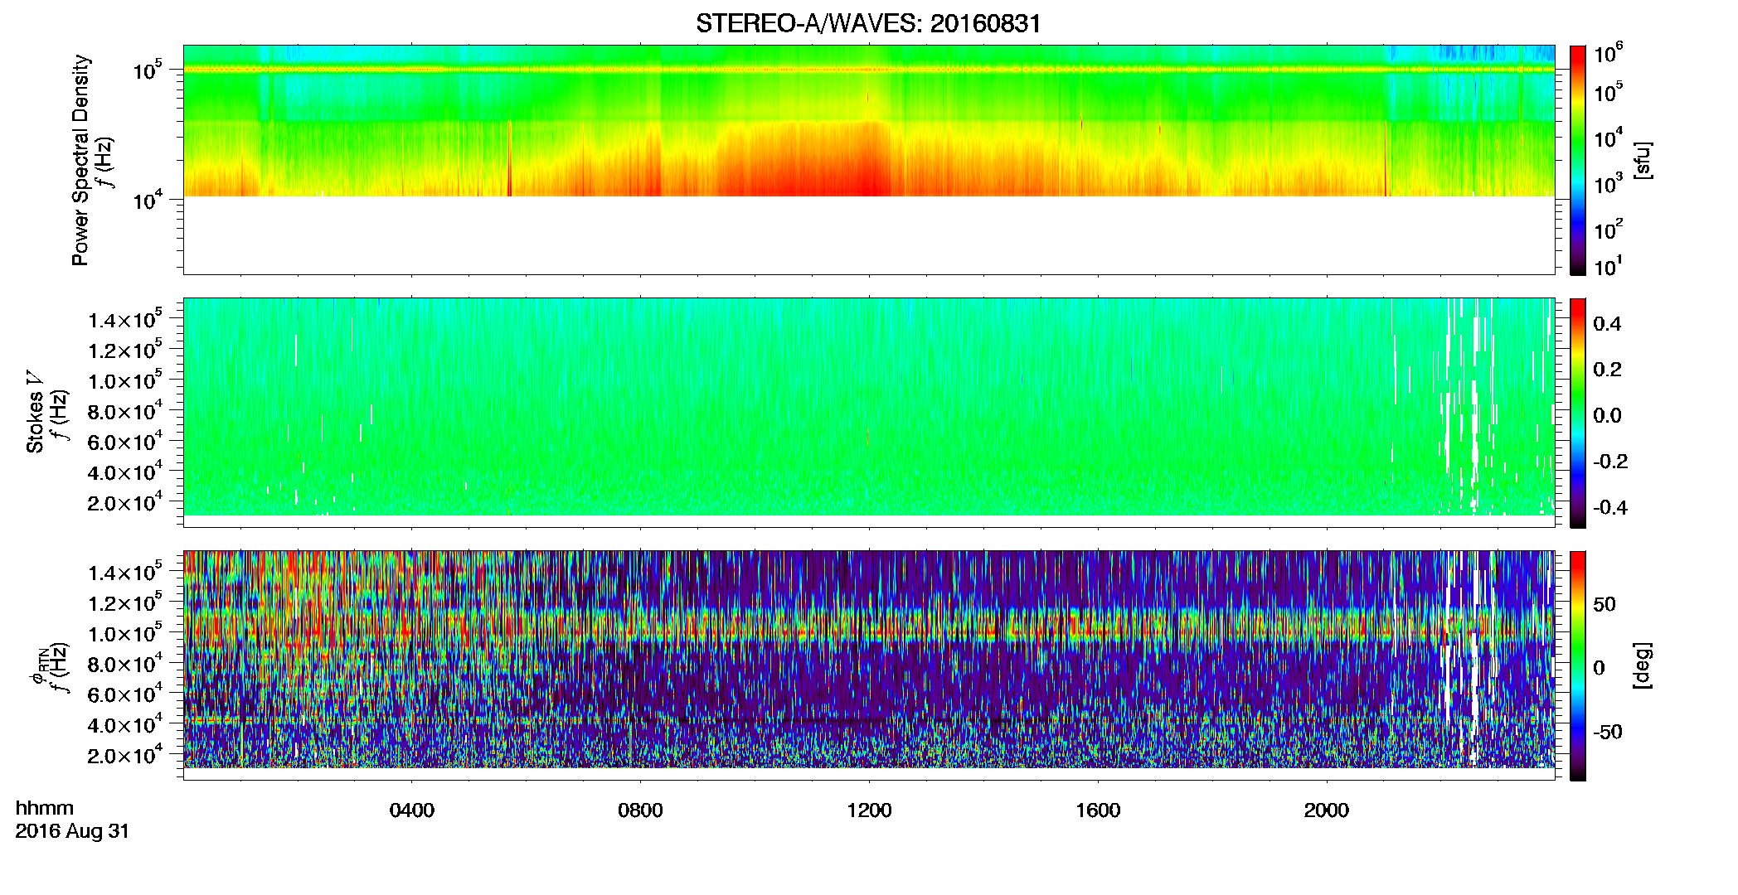The width and height of the screenshot is (1738, 895).
Task: Click the [sfu] color bar unit label
Action: [x=1643, y=160]
